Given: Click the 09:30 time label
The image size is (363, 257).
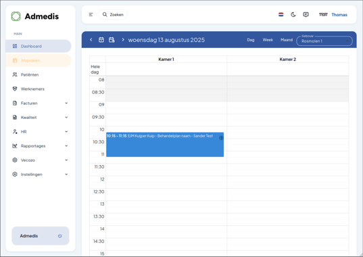Looking at the screenshot, I should tap(98, 117).
